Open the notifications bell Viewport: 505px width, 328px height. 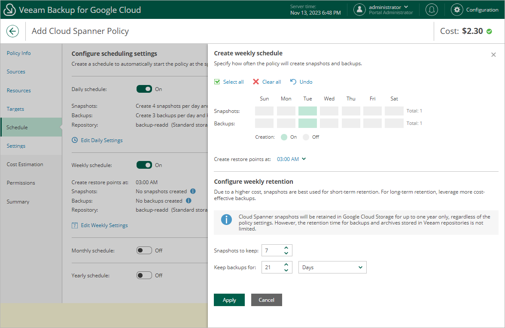click(x=432, y=10)
